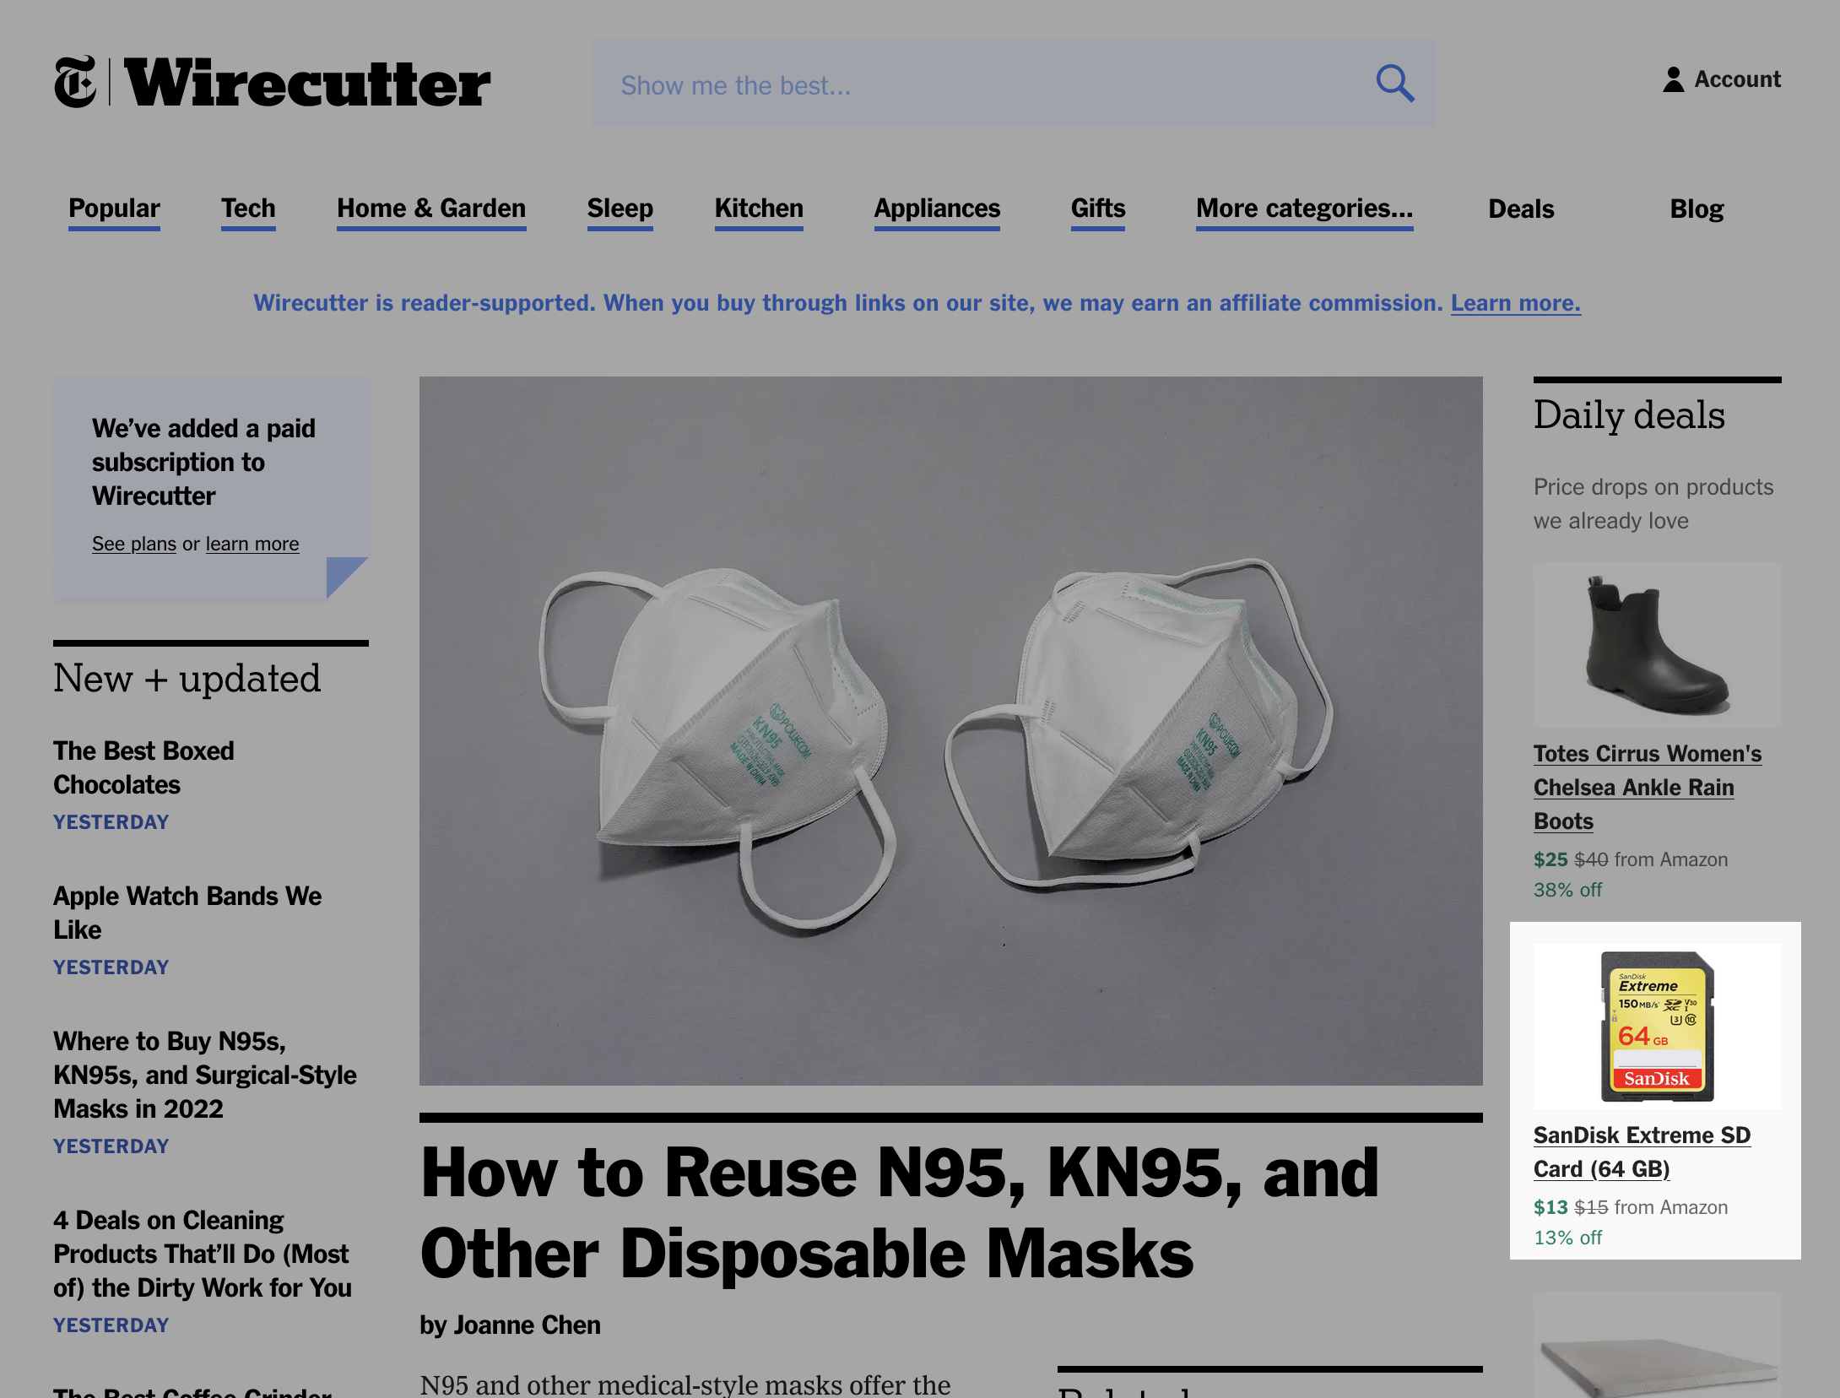1840x1398 pixels.
Task: Go to the Deals tab
Action: pos(1521,209)
